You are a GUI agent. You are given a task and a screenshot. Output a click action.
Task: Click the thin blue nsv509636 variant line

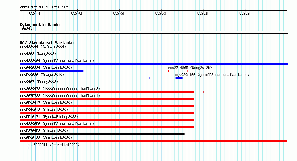85,78
